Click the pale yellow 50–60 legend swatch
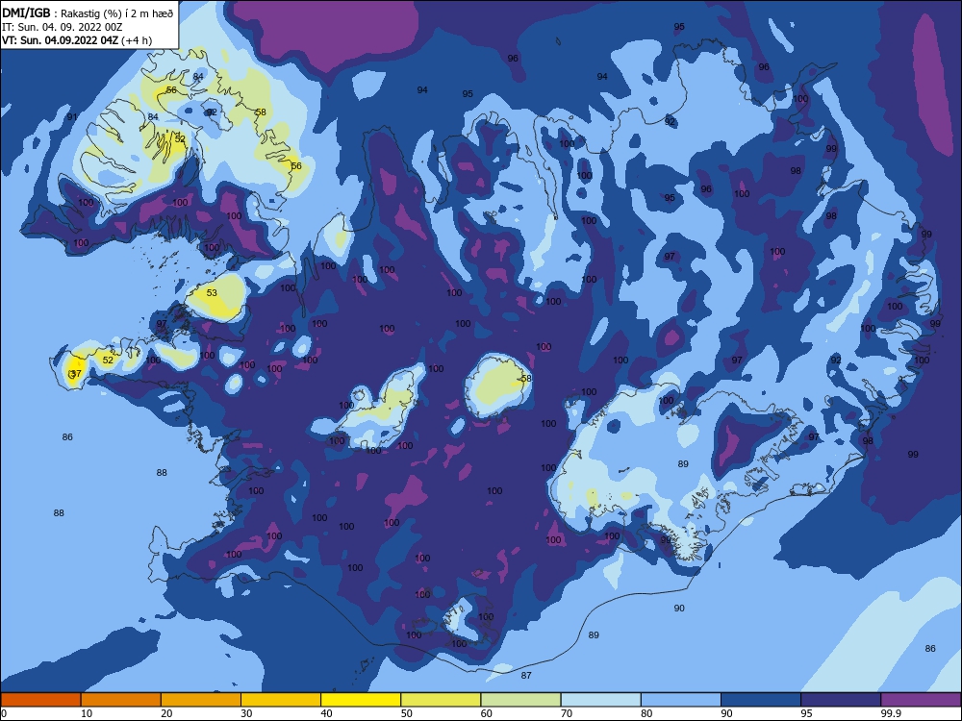The width and height of the screenshot is (962, 721). tap(442, 700)
